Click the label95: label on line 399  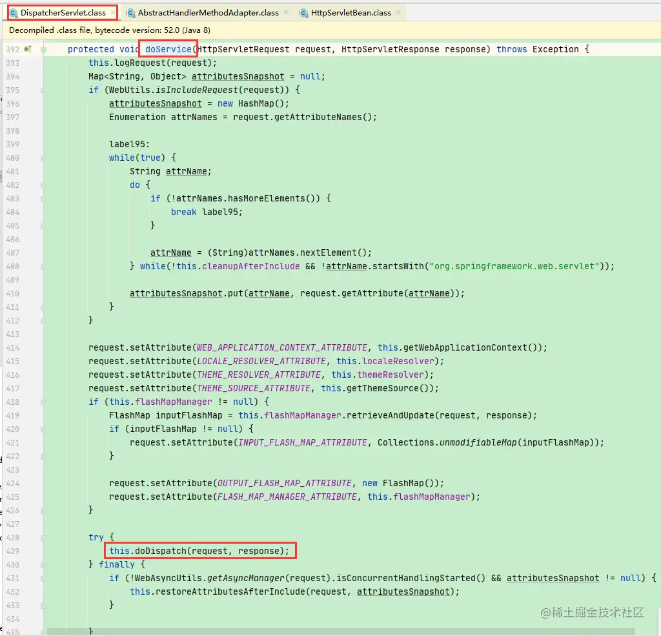pyautogui.click(x=129, y=144)
